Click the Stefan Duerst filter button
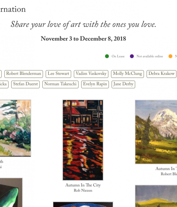177x207 pixels. tap(25, 84)
